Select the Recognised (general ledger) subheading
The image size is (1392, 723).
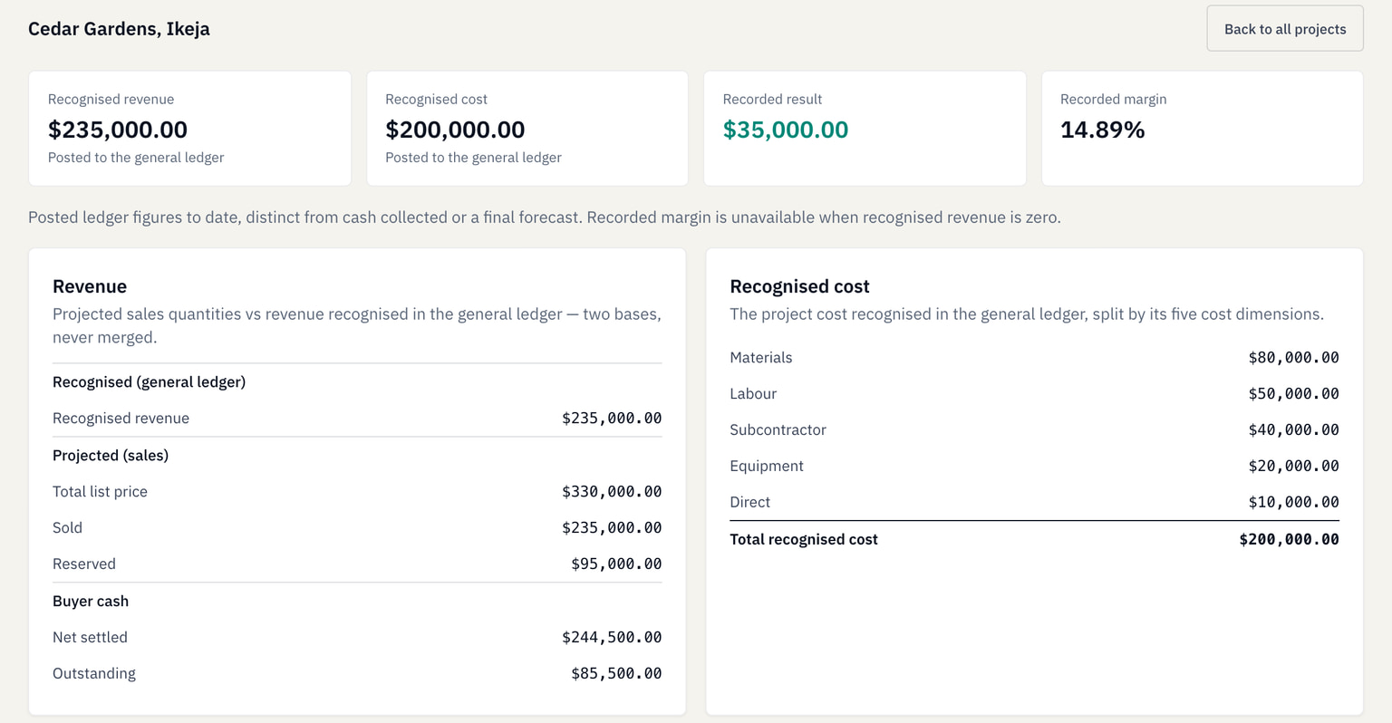(149, 381)
